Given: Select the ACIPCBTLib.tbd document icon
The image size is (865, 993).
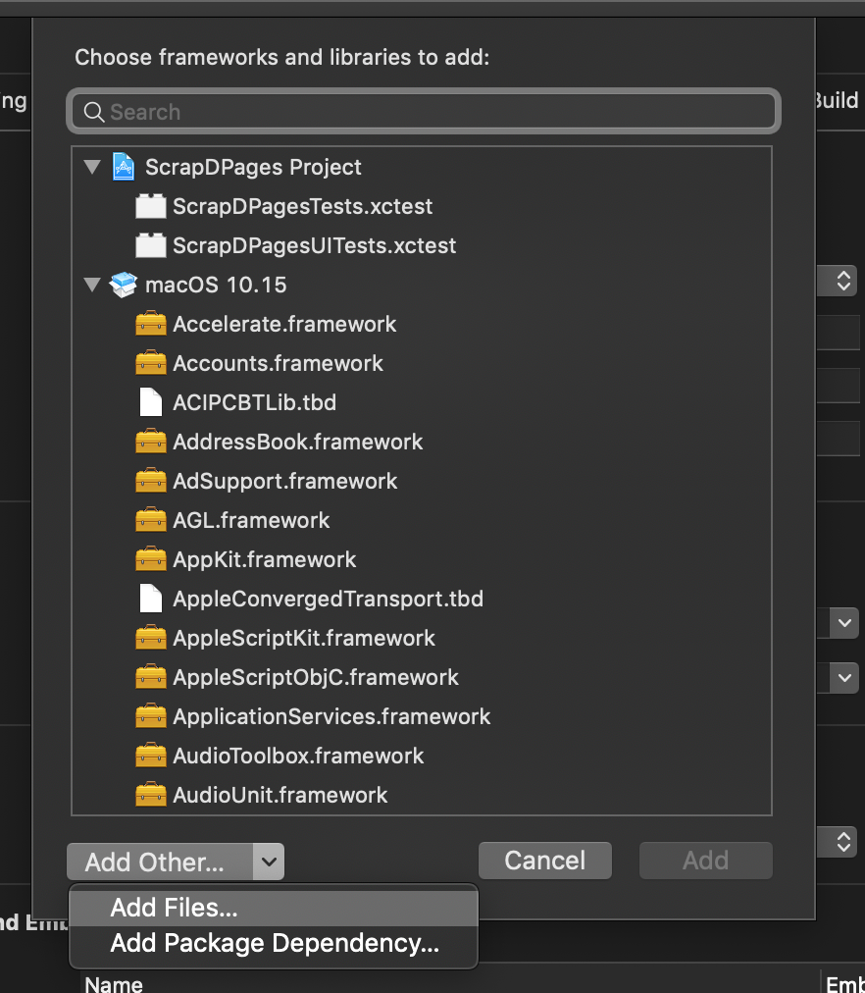Looking at the screenshot, I should (151, 402).
